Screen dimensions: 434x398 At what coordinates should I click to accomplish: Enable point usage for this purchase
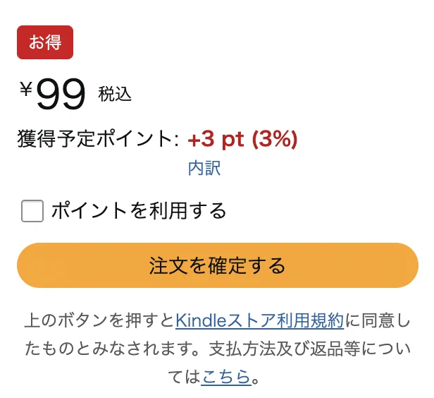pyautogui.click(x=32, y=210)
